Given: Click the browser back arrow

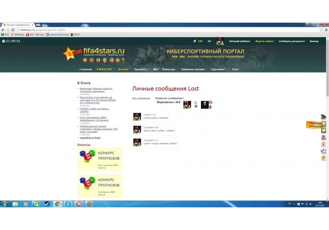Looking at the screenshot, I should point(3,30).
